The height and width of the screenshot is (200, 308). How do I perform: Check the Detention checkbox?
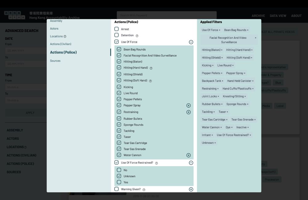116,35
